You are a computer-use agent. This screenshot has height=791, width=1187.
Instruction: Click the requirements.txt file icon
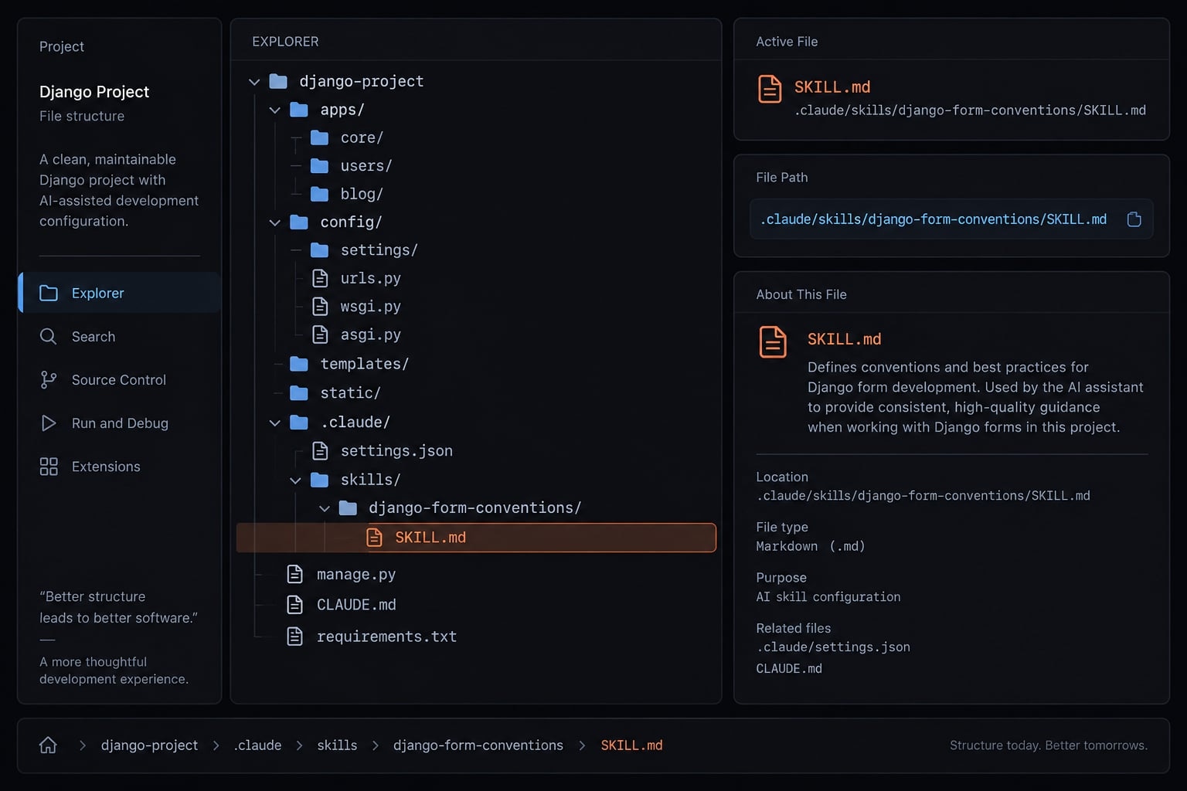point(294,636)
